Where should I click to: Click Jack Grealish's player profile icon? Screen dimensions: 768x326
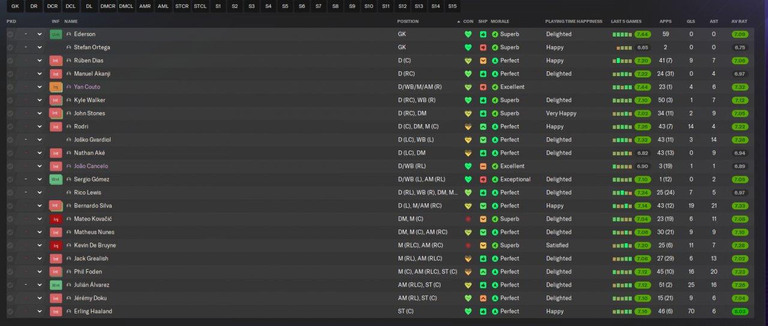coord(69,258)
